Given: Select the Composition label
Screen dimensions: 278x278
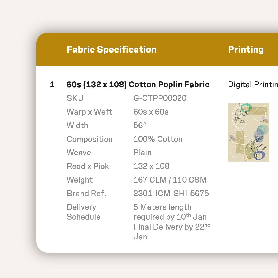Looking at the screenshot, I should (x=90, y=139).
